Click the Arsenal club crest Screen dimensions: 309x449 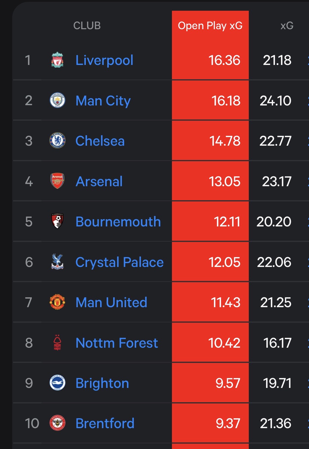coord(57,181)
